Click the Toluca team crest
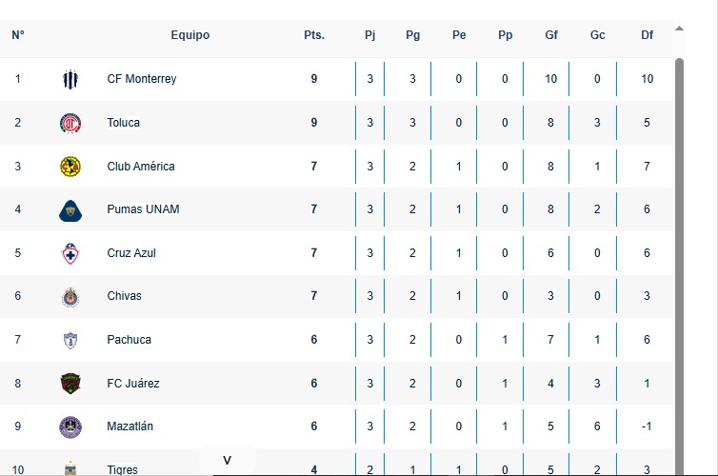The width and height of the screenshot is (718, 476). point(70,123)
